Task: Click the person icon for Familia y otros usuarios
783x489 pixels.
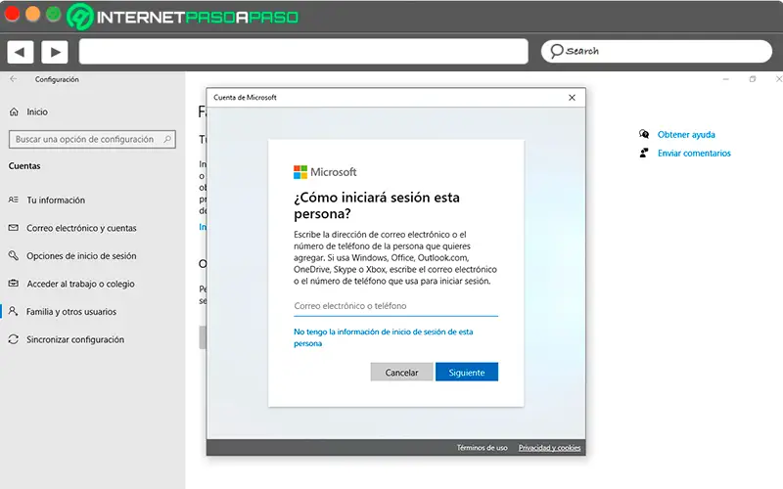Action: click(14, 311)
